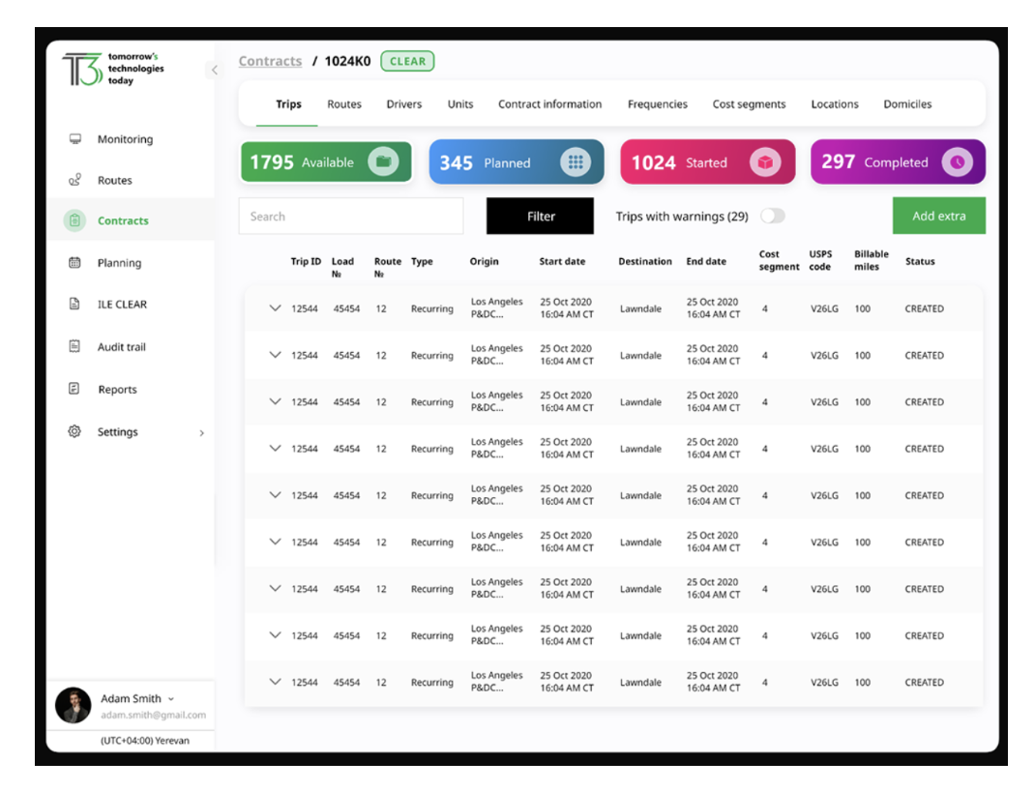Screen dimensions: 1035x791
Task: Collapse the sidebar with the arrow
Action: coord(215,70)
